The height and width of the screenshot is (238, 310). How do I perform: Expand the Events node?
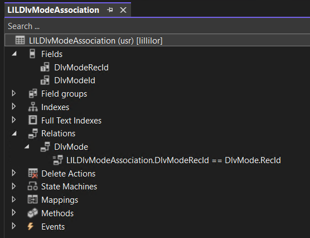[x=13, y=226]
